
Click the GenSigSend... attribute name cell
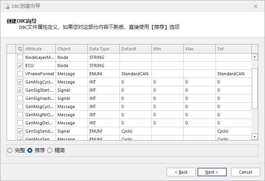39,131
